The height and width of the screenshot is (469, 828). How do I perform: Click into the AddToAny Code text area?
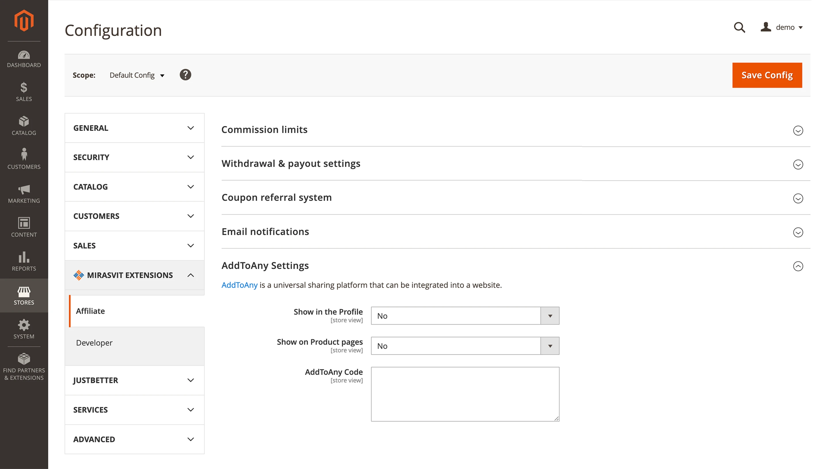465,393
